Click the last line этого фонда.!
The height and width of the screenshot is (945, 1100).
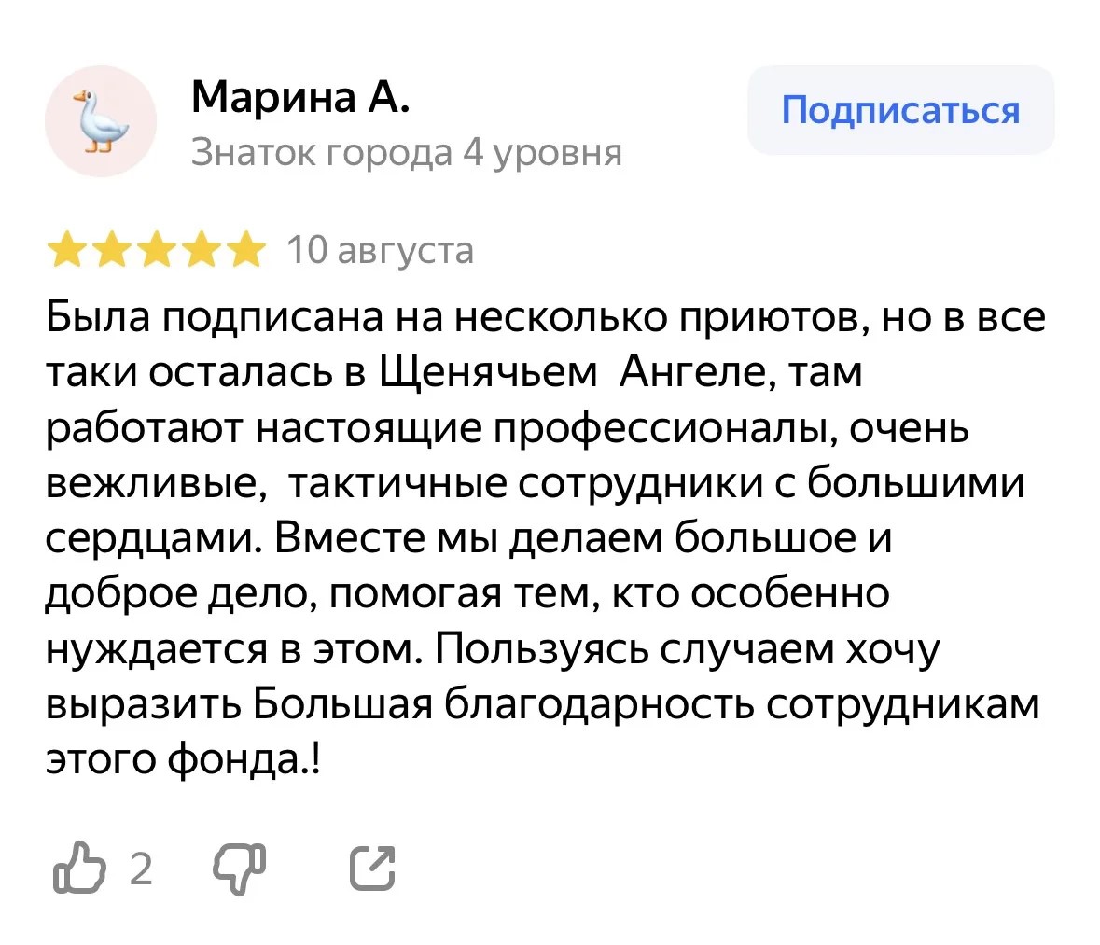pyautogui.click(x=183, y=758)
